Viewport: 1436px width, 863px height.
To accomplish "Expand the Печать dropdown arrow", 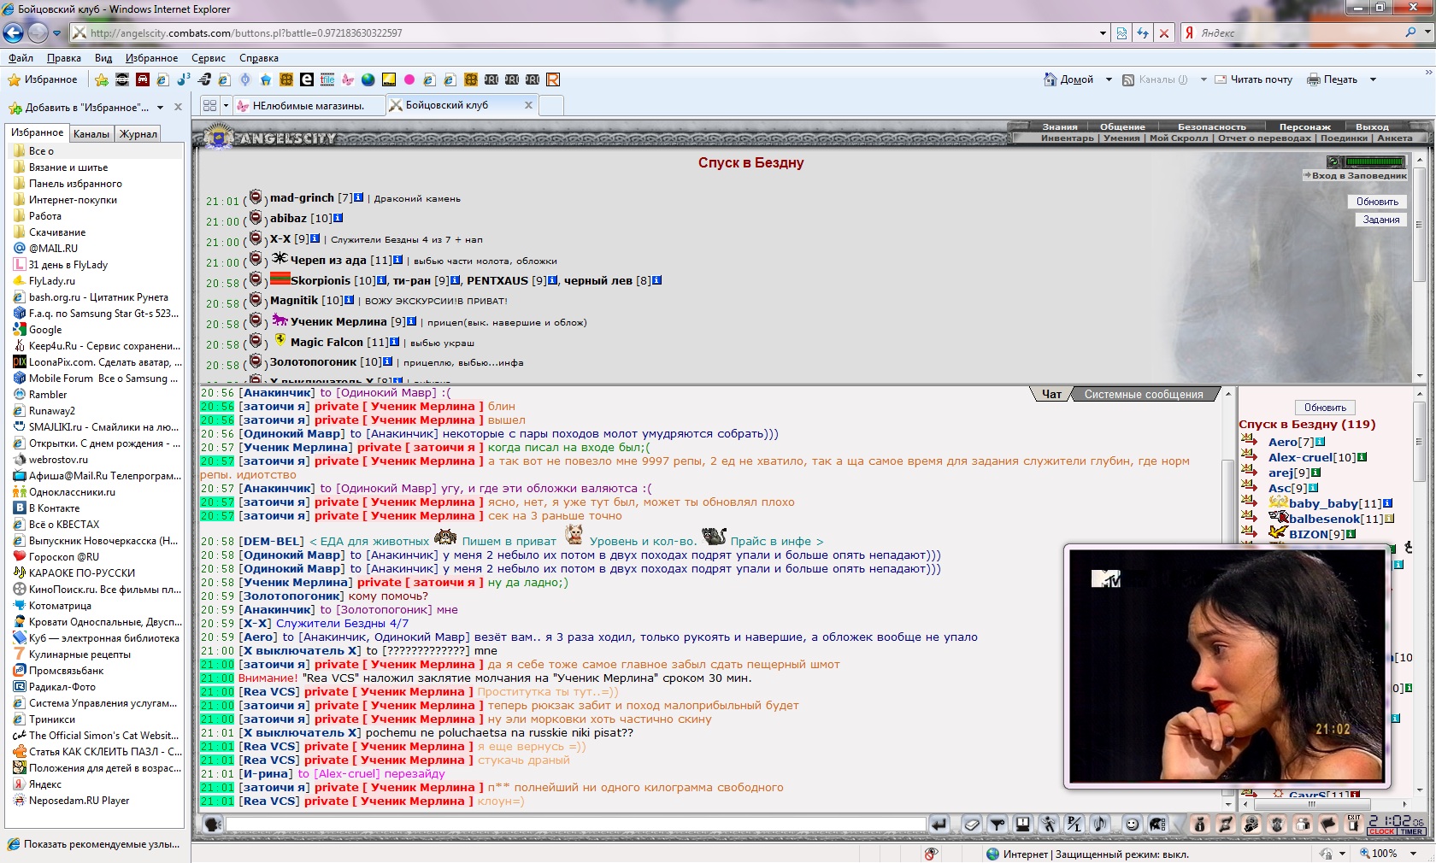I will [1373, 79].
